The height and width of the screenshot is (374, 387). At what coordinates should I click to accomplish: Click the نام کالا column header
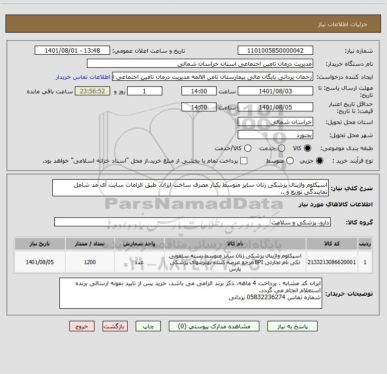pos(235,243)
